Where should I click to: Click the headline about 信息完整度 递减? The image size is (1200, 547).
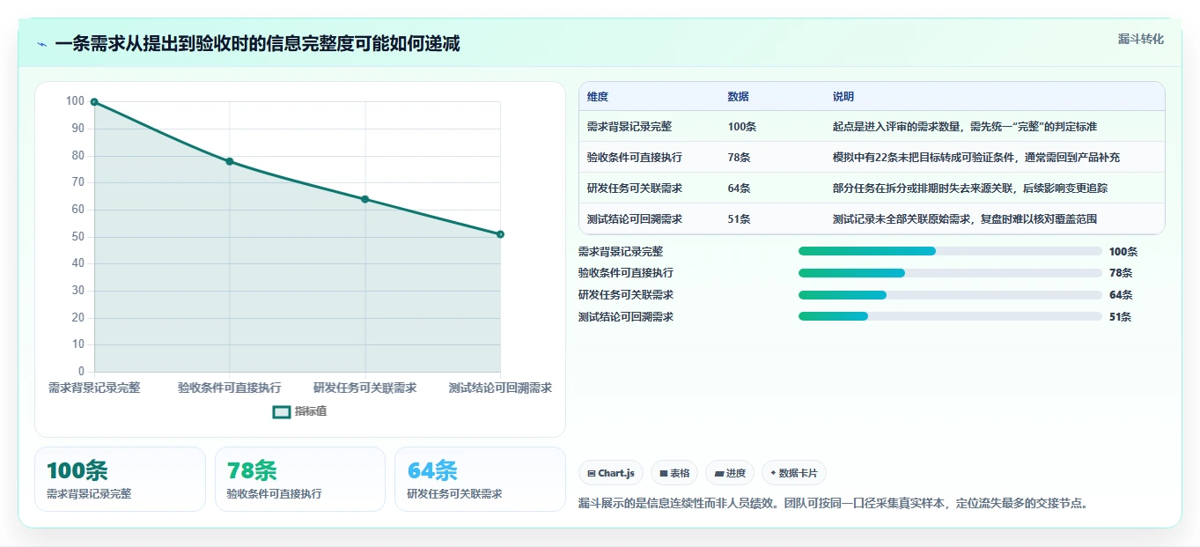(257, 44)
